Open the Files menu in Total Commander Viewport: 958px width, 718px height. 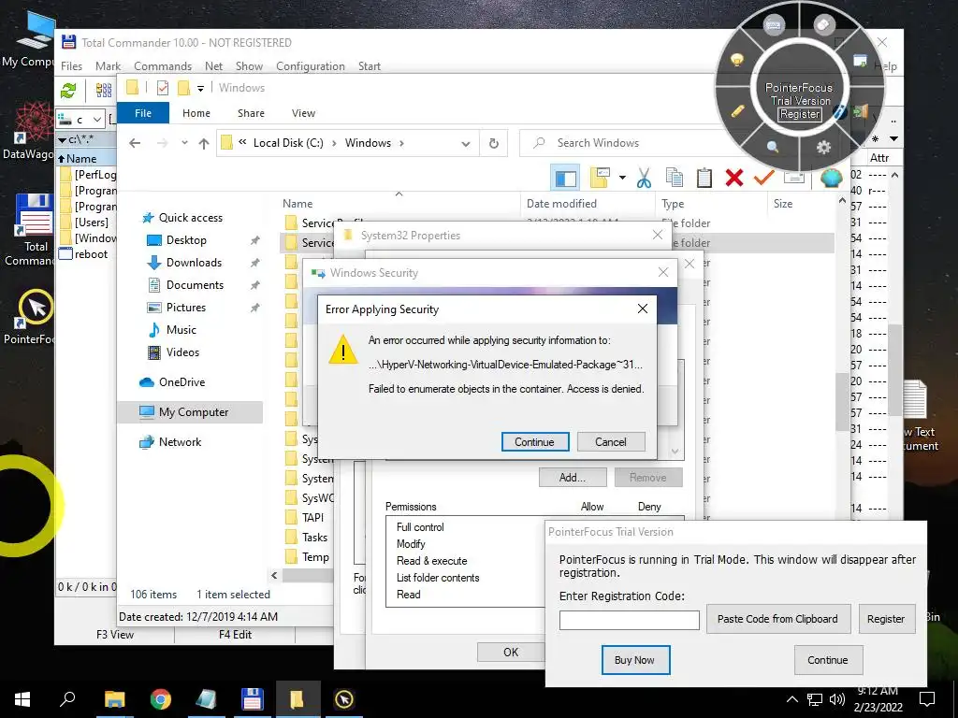coord(71,66)
